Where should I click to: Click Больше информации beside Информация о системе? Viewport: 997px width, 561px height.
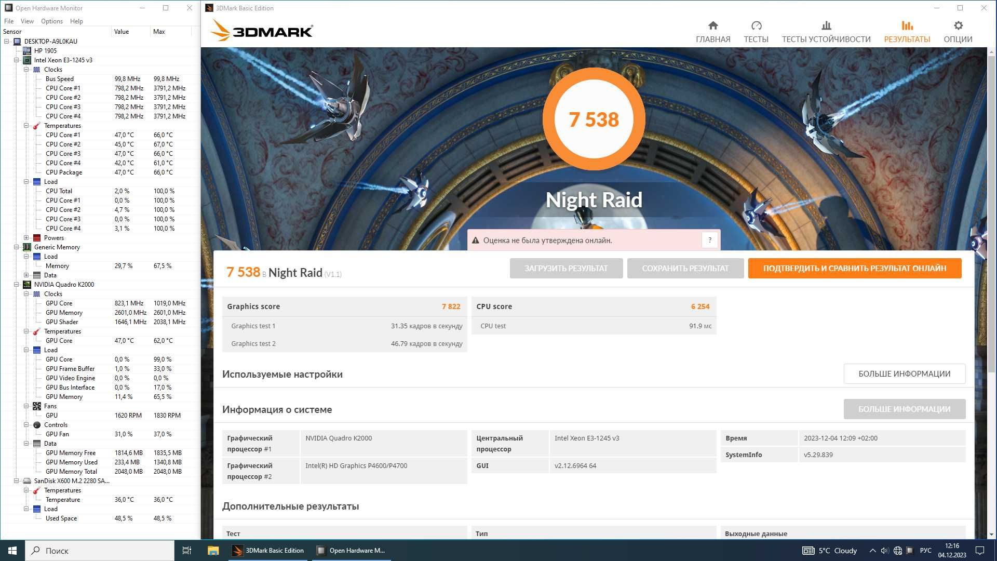[x=905, y=409]
